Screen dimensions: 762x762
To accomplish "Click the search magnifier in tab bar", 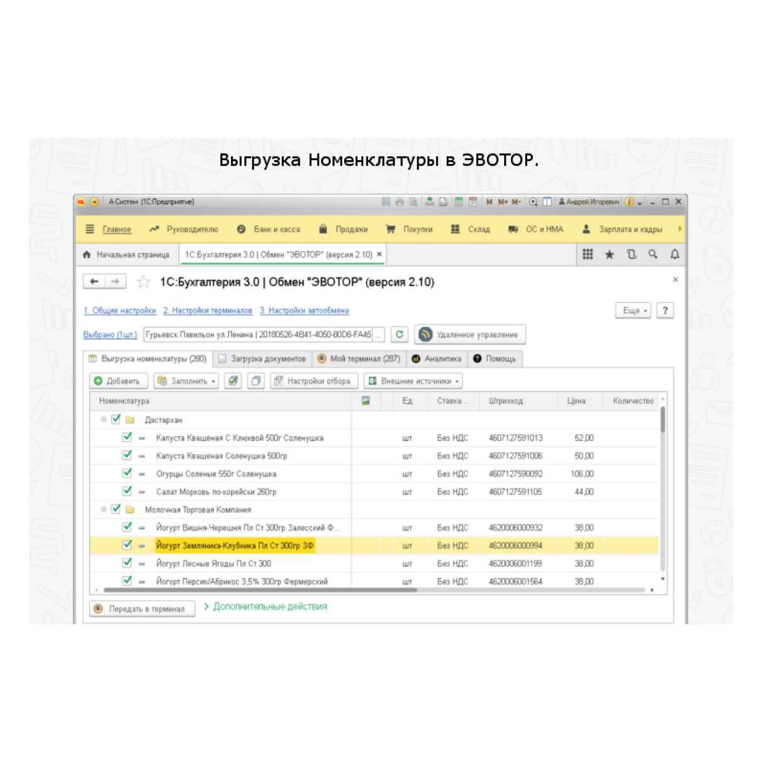I will (653, 254).
